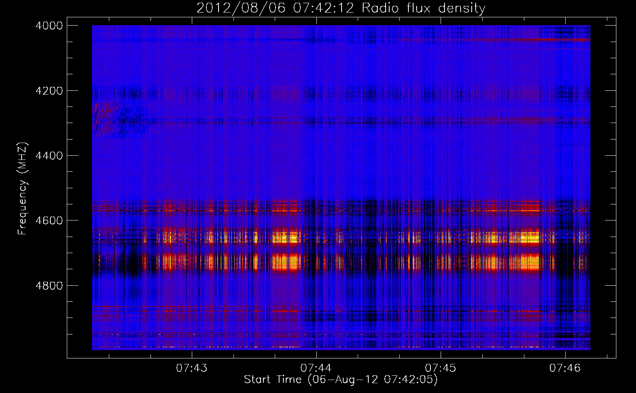Click the 4600 frequency tick label
The width and height of the screenshot is (636, 393).
(49, 220)
